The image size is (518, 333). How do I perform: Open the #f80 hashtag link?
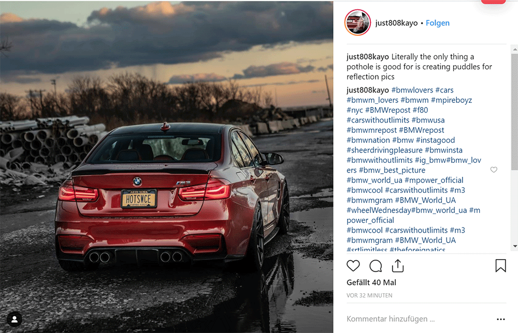pyautogui.click(x=420, y=110)
